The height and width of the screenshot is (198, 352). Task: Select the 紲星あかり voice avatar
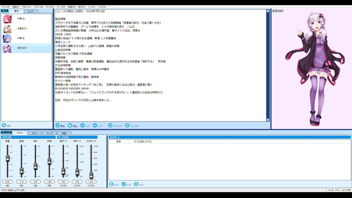tap(7, 29)
